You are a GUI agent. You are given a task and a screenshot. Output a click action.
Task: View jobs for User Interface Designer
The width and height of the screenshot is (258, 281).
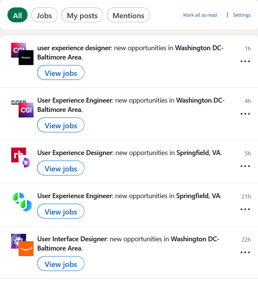coord(61,264)
